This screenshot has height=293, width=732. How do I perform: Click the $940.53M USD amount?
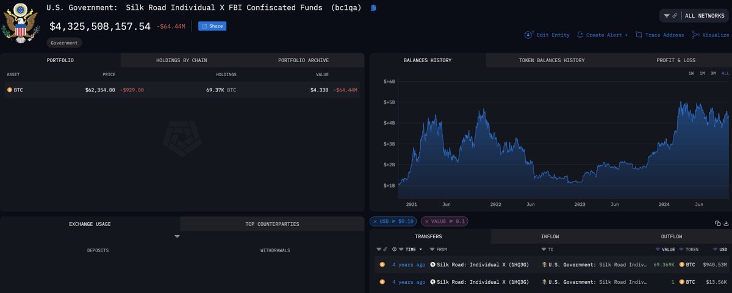click(x=715, y=265)
